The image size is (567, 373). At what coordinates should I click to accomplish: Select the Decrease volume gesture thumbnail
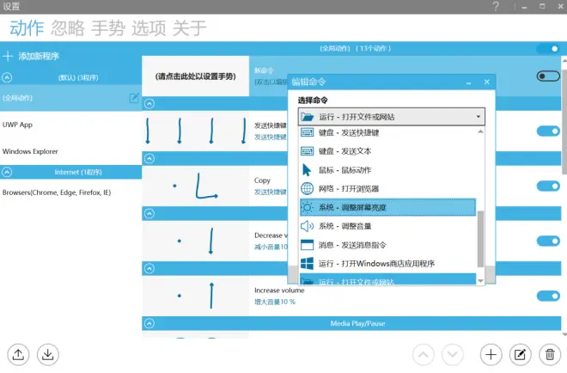click(x=195, y=241)
